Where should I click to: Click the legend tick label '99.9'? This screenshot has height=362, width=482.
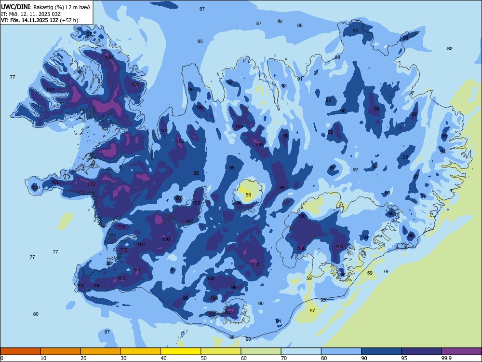point(446,358)
